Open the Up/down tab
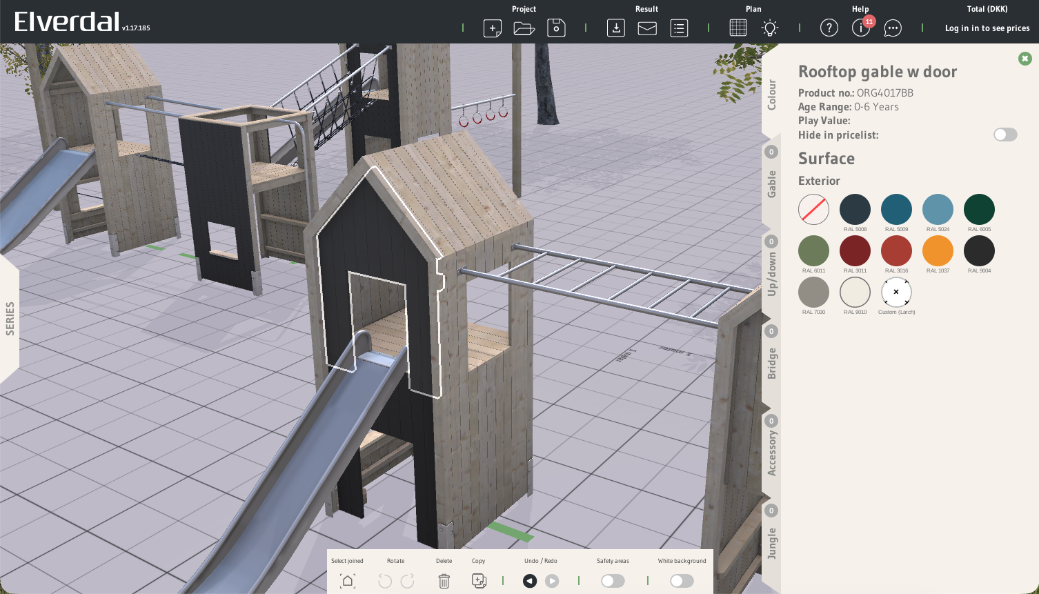Screen dimensions: 1039x594 coord(771,273)
